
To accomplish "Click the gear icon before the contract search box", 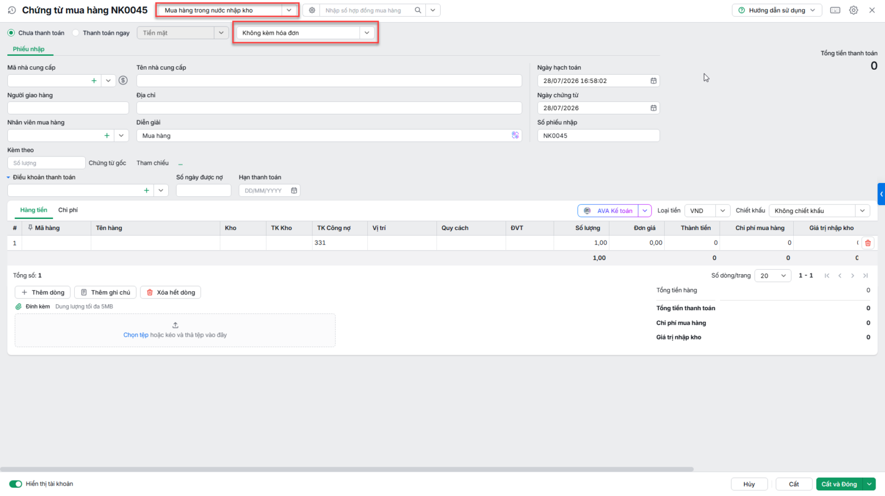I will tap(312, 11).
